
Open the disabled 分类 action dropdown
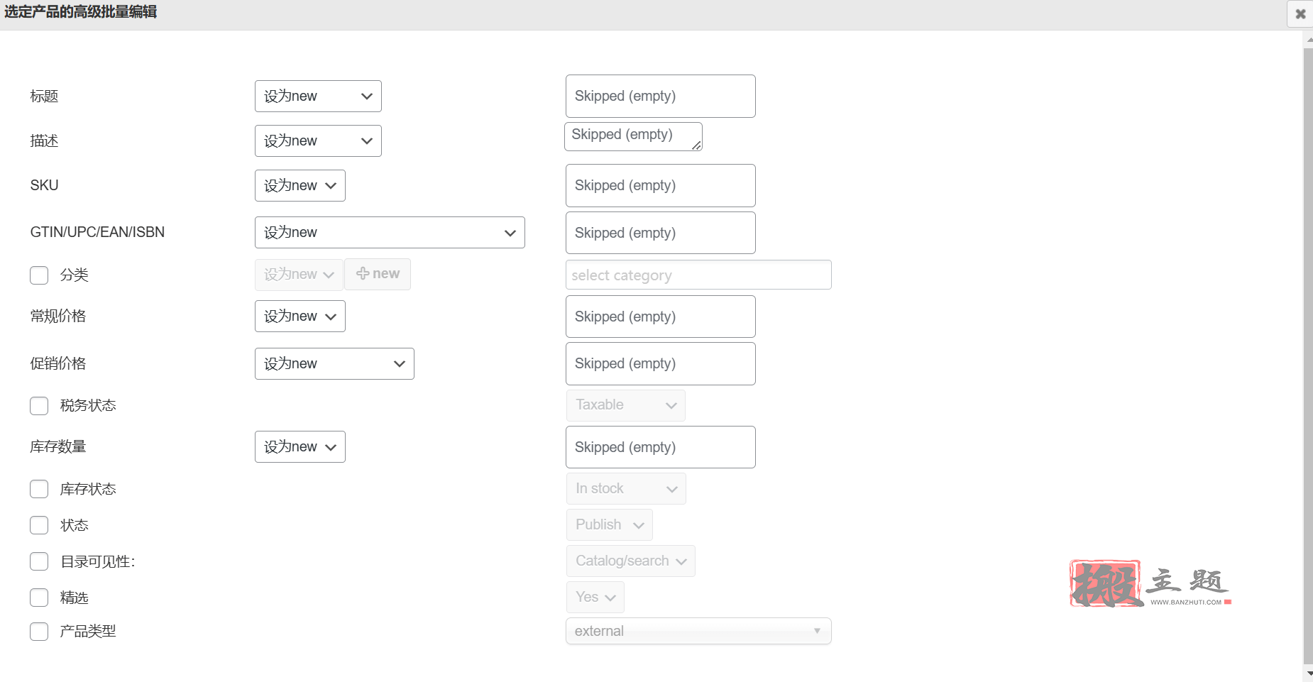(299, 274)
